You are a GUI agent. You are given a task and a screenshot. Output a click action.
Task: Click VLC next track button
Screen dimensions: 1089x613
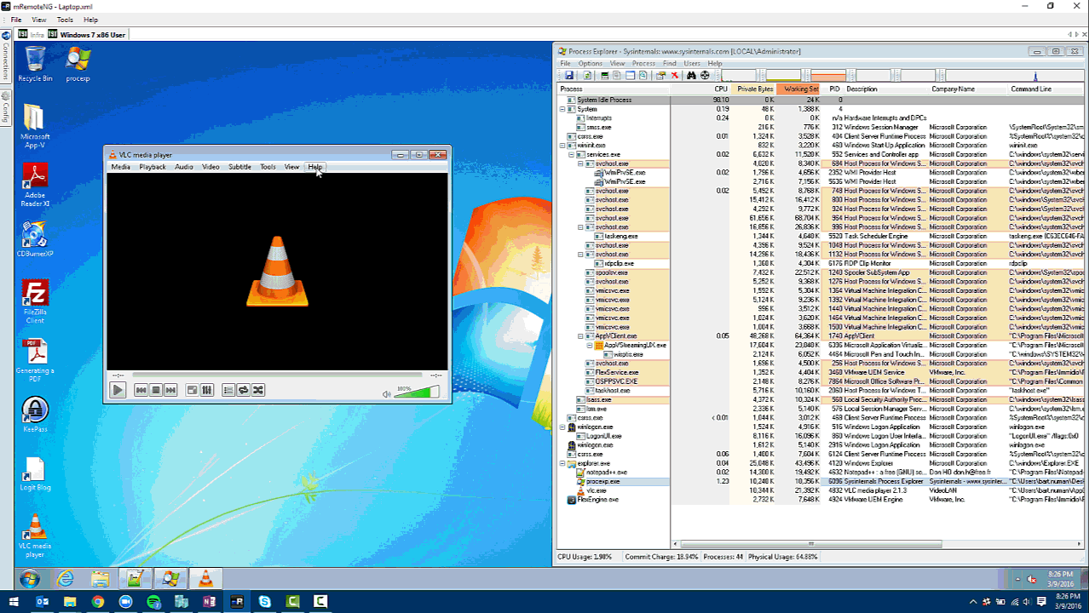tap(170, 390)
